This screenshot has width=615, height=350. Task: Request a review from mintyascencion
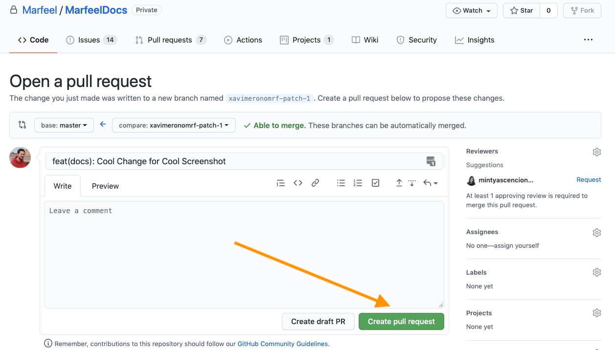589,179
